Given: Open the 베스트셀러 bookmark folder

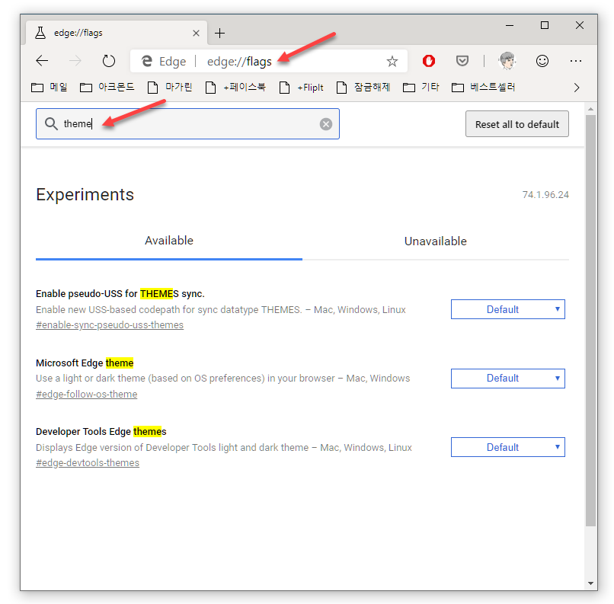Looking at the screenshot, I should coord(483,88).
